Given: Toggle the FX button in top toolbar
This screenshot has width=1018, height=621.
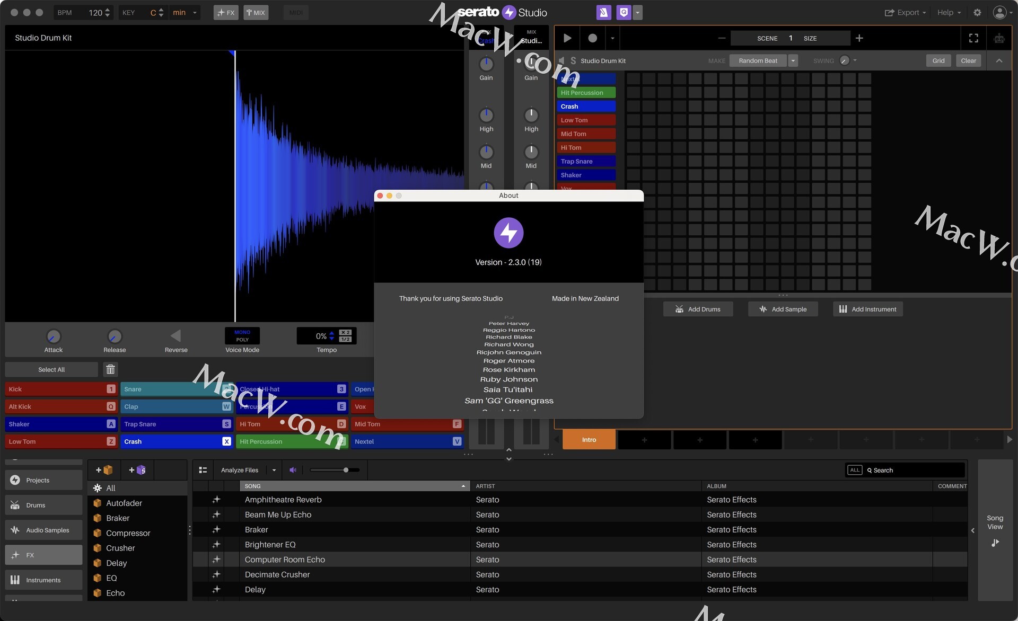Looking at the screenshot, I should click(x=226, y=13).
